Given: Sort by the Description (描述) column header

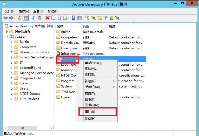Looking at the screenshot, I should tap(127, 26).
